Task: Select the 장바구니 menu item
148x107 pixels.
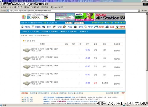Action: pos(54,31)
